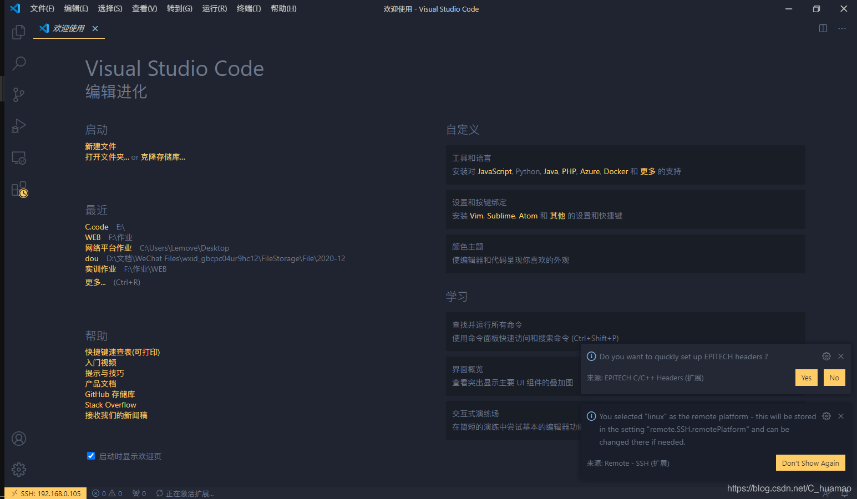Click Yes on EPITECH headers prompt

[806, 378]
